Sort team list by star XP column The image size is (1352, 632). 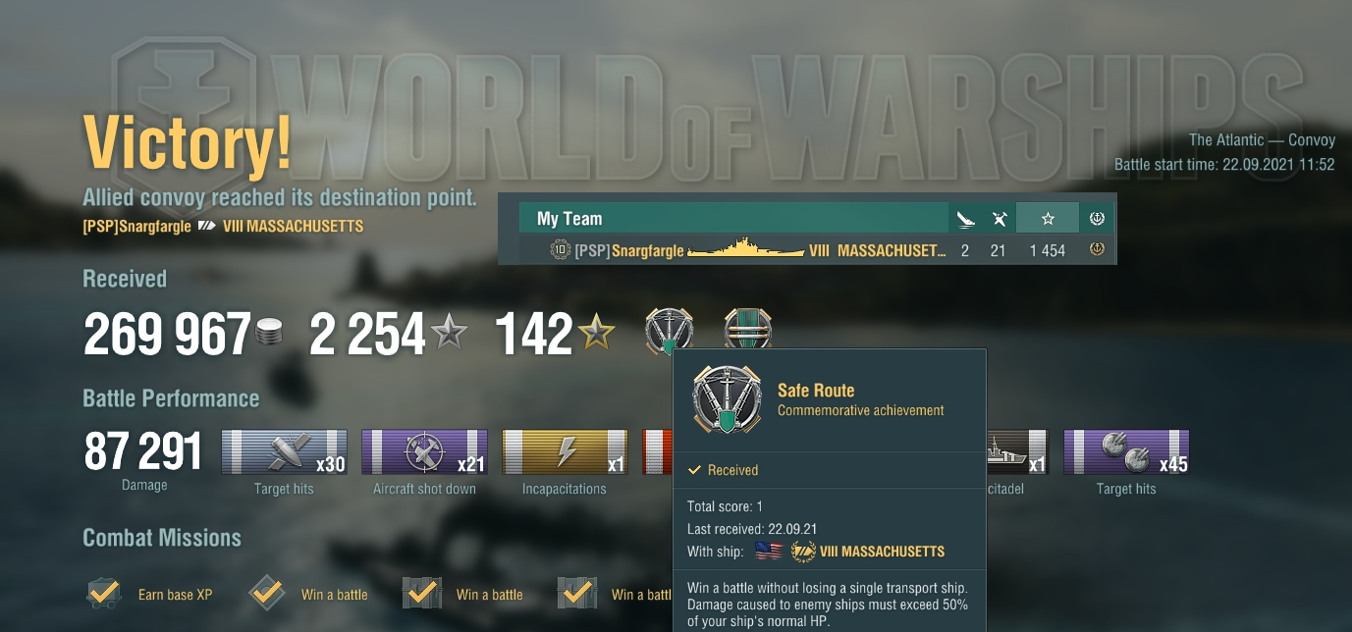click(1047, 219)
